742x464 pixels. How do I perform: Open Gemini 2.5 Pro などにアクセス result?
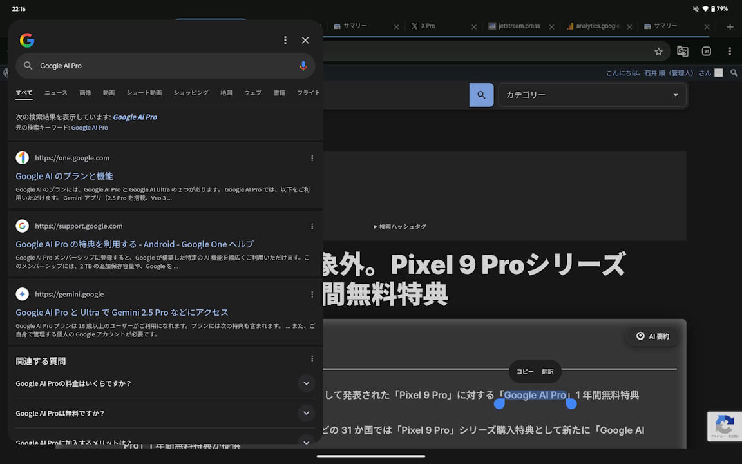click(x=122, y=313)
